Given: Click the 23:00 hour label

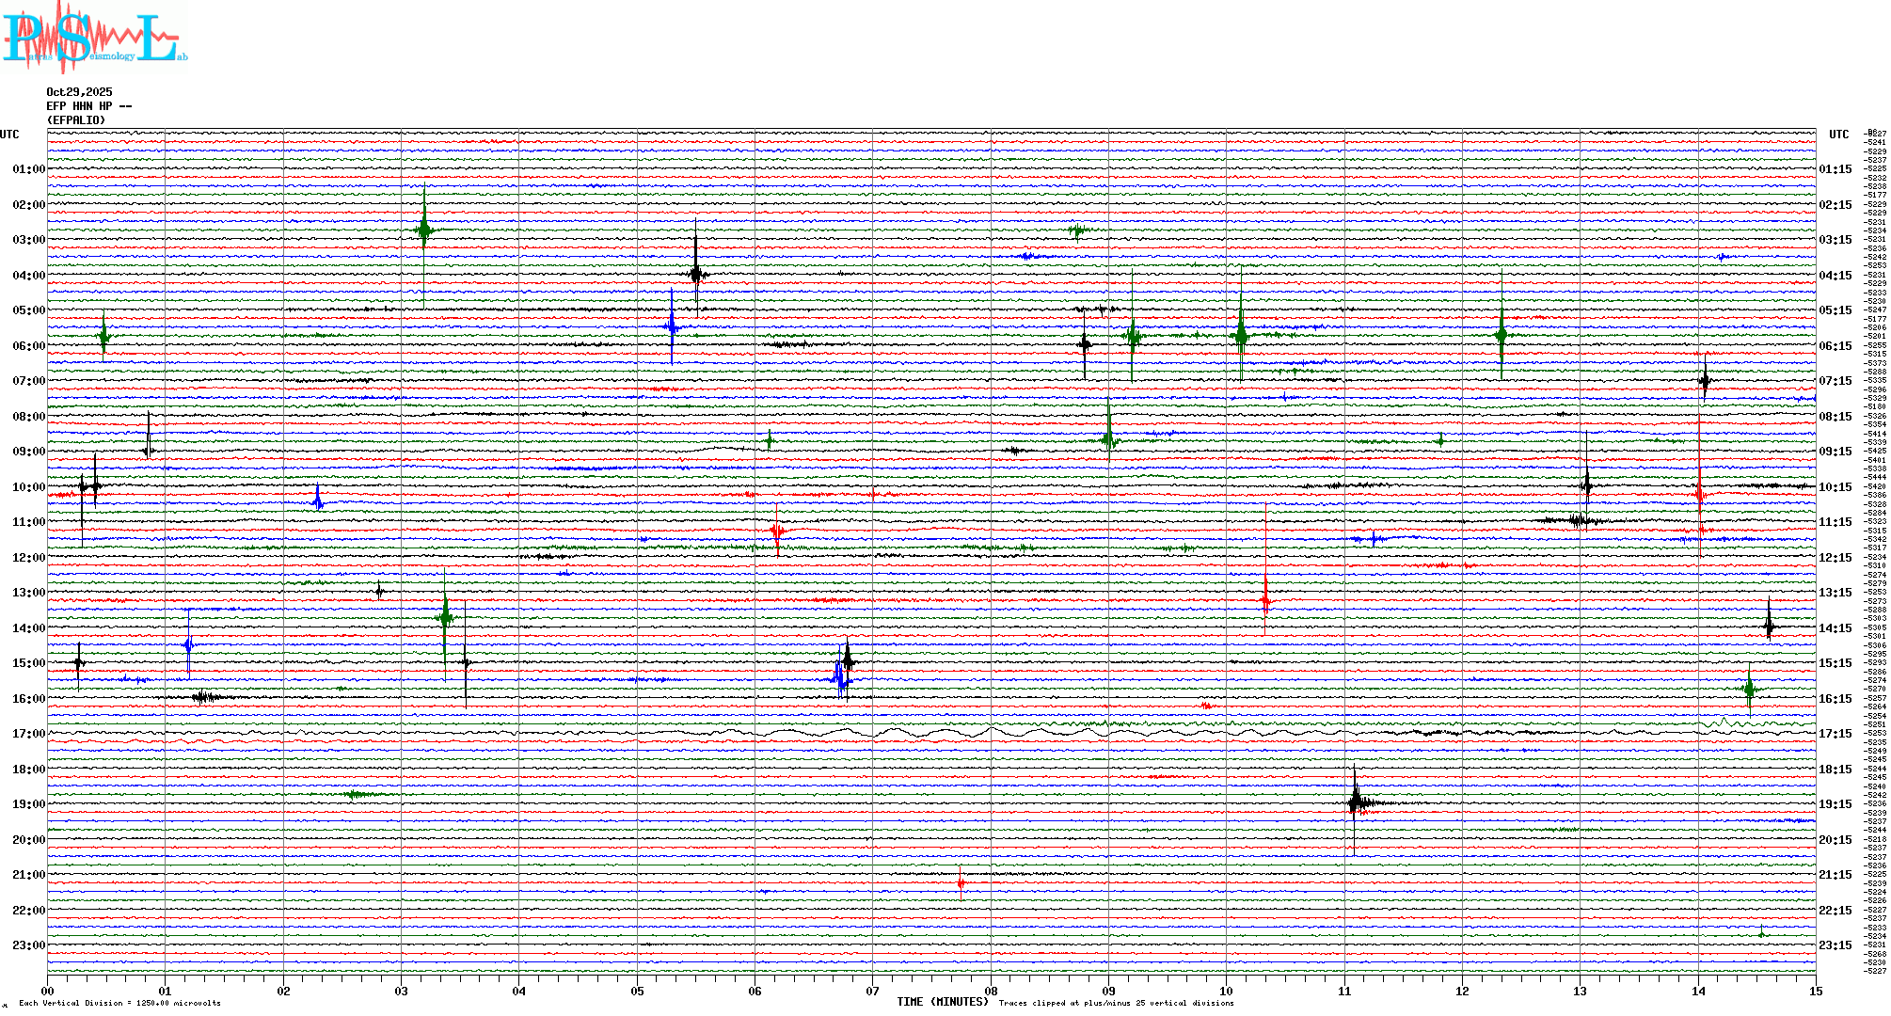Looking at the screenshot, I should [28, 945].
